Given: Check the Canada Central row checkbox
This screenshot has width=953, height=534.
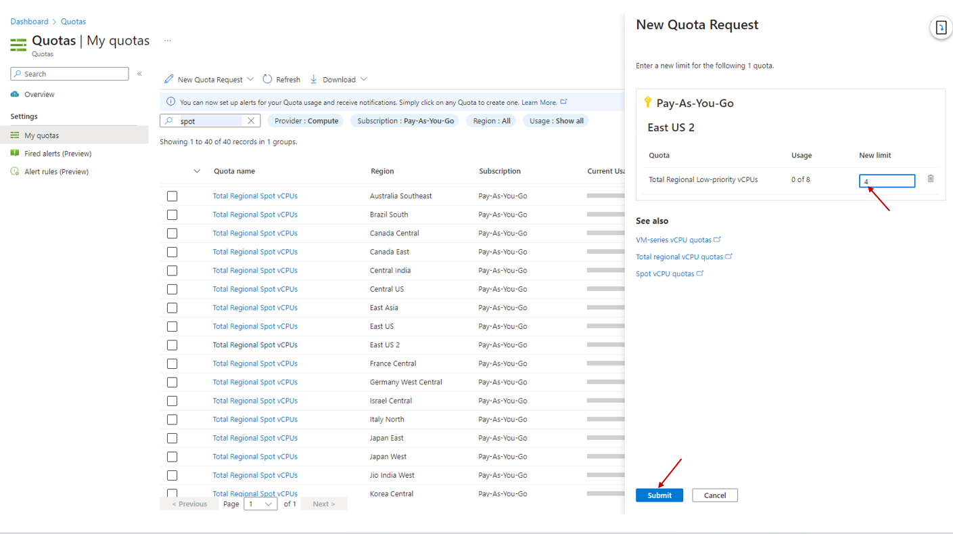Looking at the screenshot, I should click(x=172, y=233).
